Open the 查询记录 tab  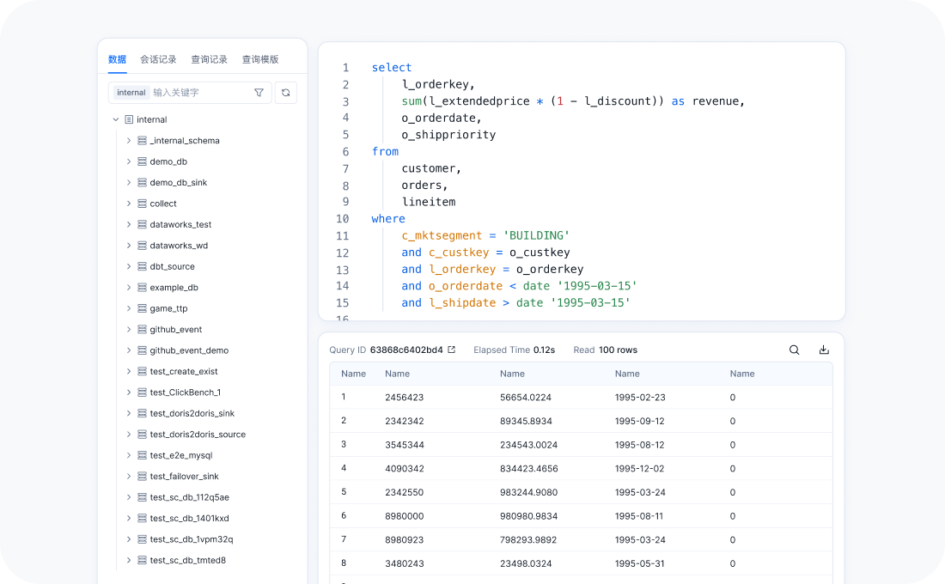click(x=209, y=59)
